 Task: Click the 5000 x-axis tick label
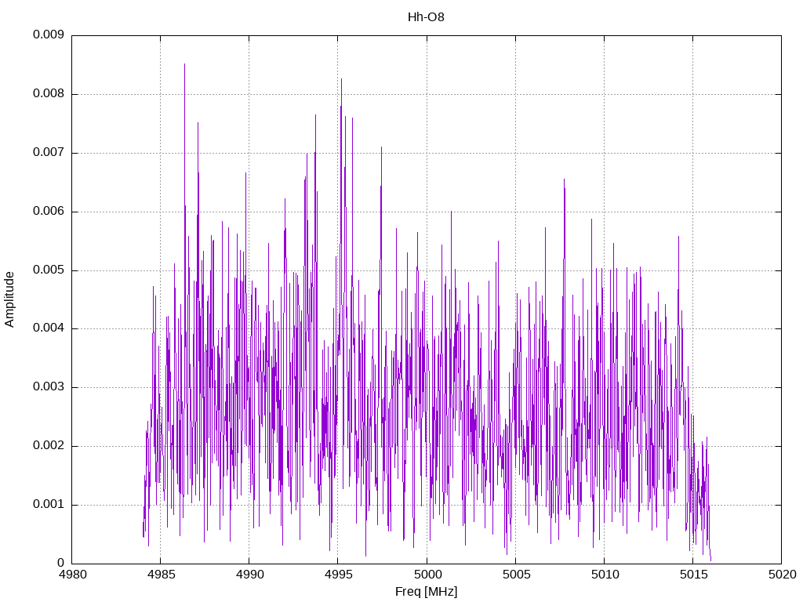click(427, 575)
